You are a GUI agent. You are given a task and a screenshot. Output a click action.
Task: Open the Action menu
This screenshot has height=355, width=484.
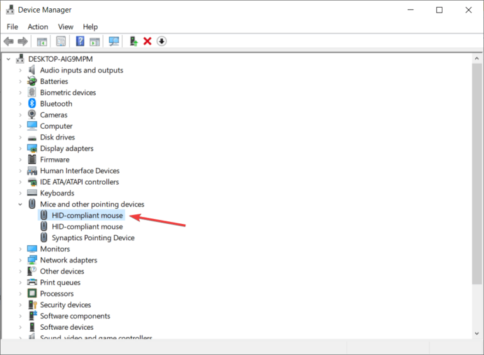pos(38,26)
